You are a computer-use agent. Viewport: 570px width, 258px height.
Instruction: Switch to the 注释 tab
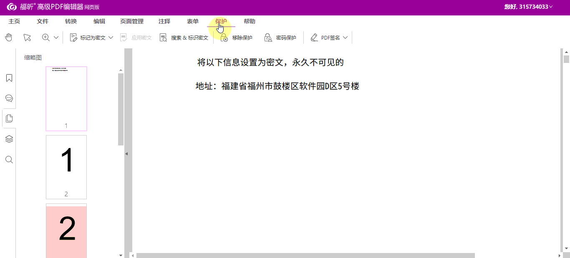[x=164, y=21]
